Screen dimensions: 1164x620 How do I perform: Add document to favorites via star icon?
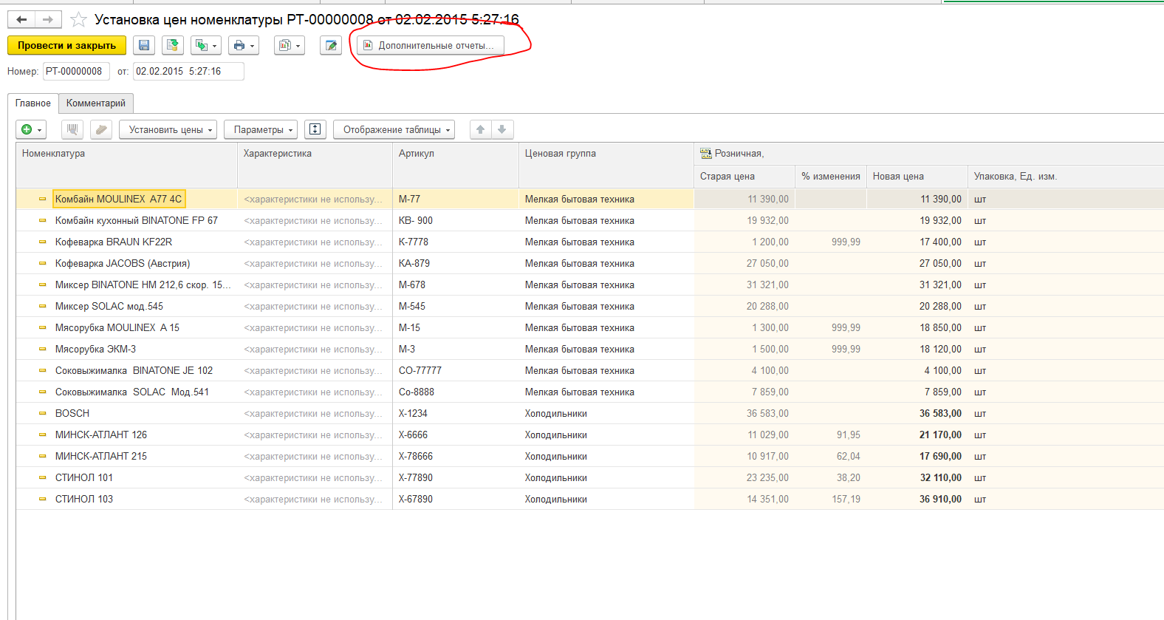coord(78,20)
